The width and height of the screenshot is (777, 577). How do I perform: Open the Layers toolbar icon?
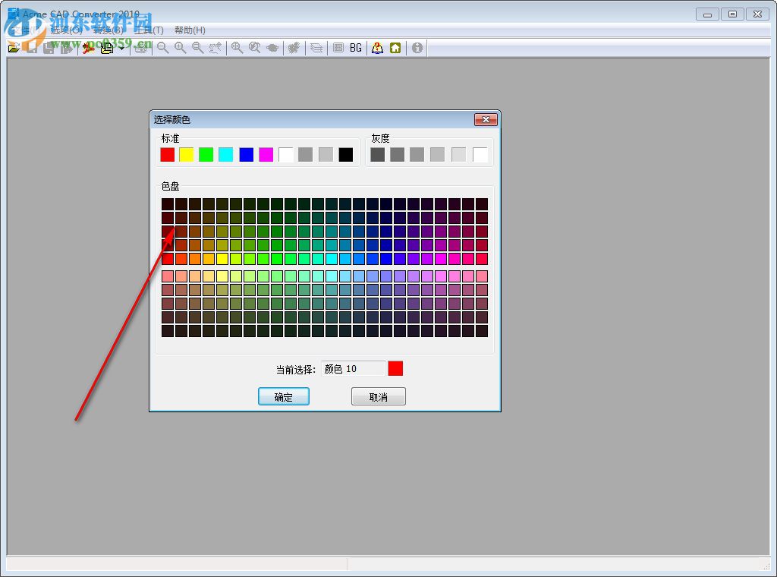tap(316, 47)
